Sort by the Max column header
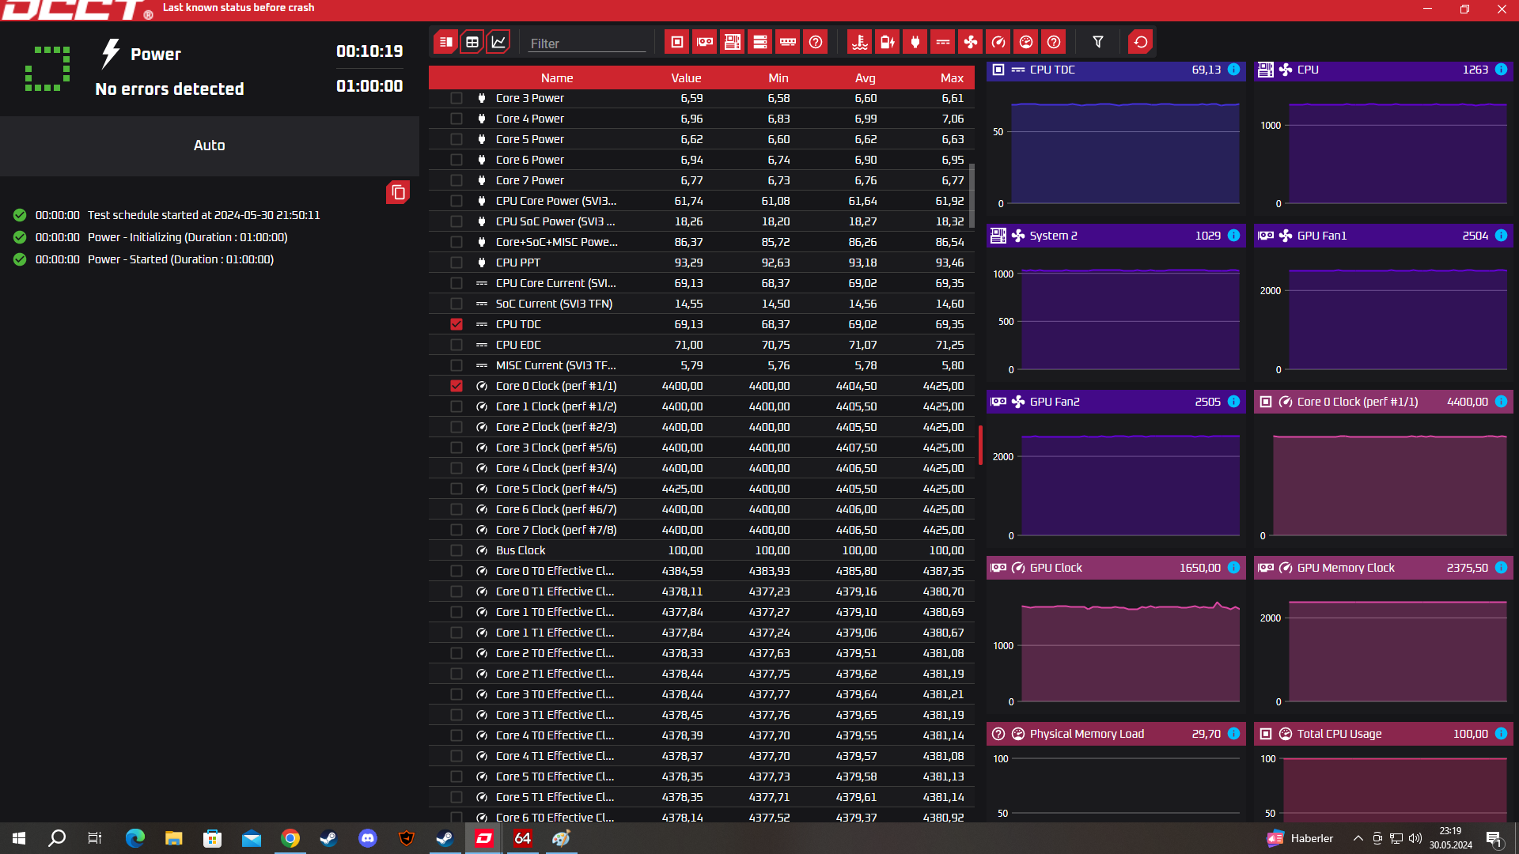Screen dimensions: 1519x854 click(951, 77)
